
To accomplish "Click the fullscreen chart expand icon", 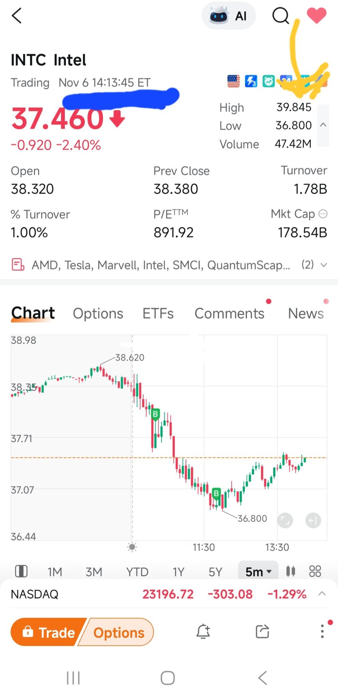I will point(285,520).
